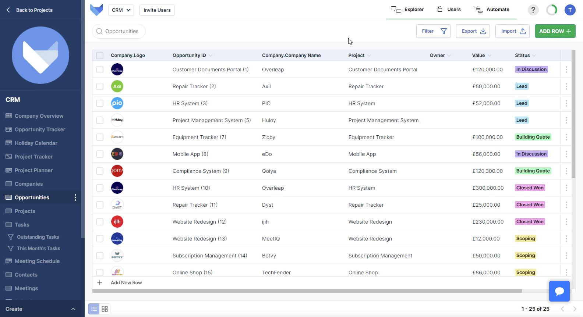Switch to Users tab
583x317 pixels.
click(x=449, y=10)
